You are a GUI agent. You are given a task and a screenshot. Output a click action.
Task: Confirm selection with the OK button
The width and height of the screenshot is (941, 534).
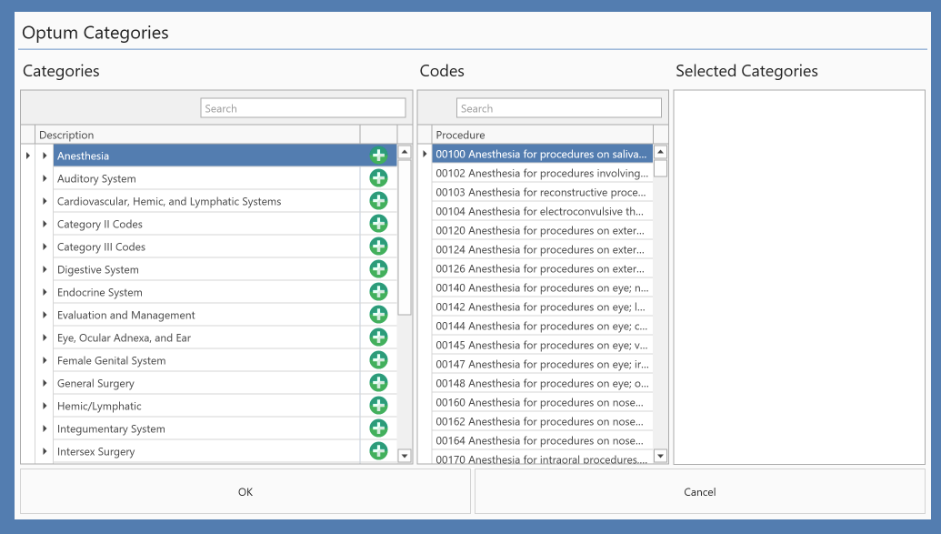click(x=245, y=492)
